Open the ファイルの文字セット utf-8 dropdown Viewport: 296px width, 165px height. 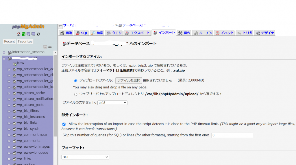pos(112,103)
